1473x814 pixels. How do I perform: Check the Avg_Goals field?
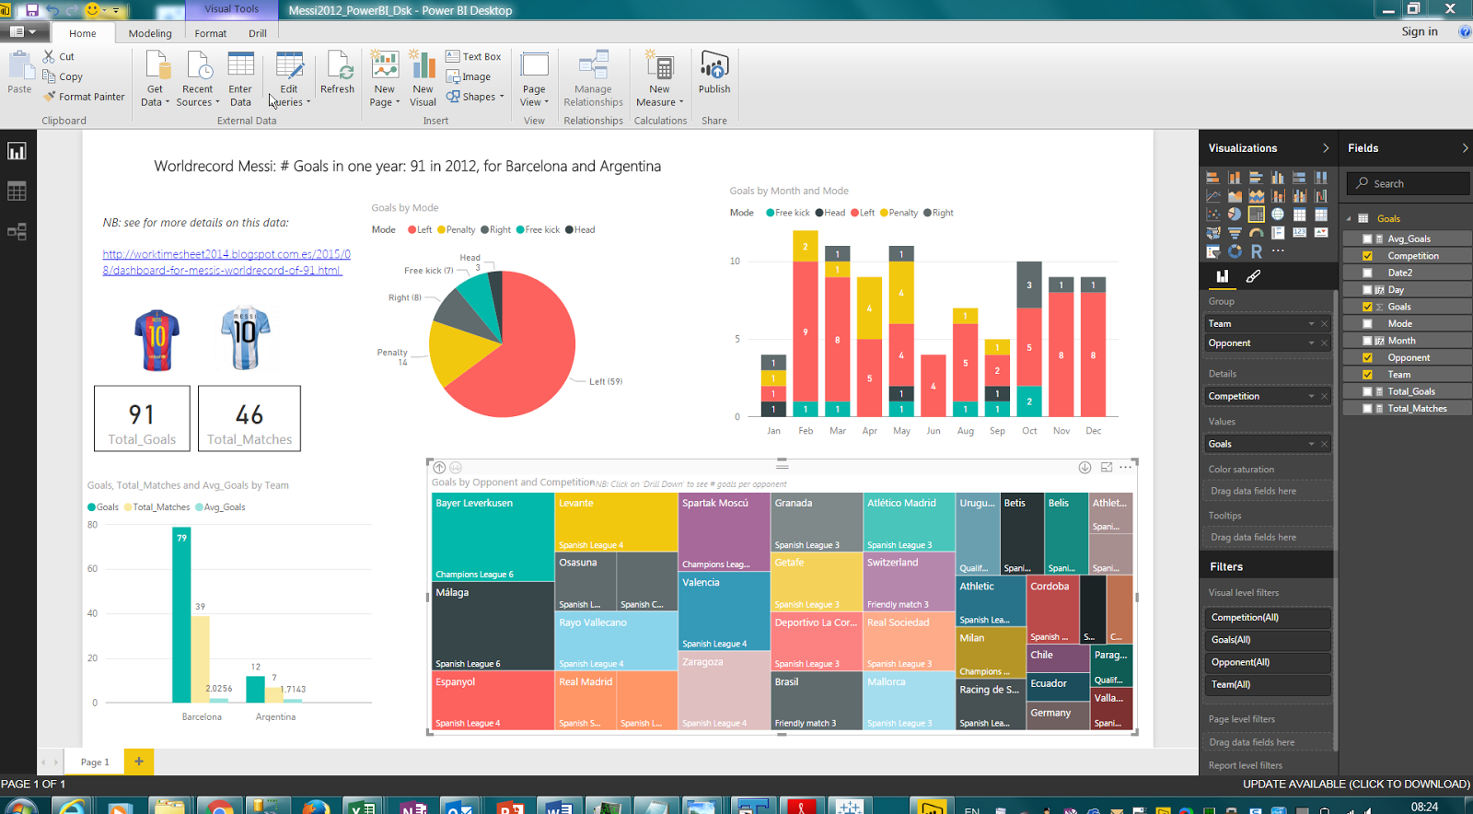coord(1367,238)
